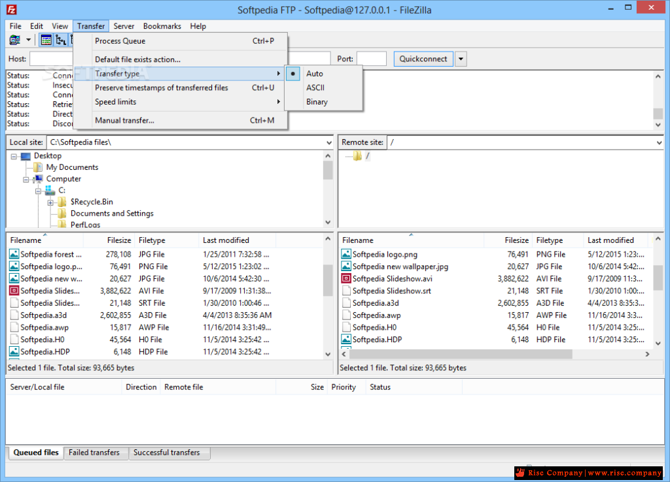Screen dimensions: 670x482
Task: Click the remote Softpedia.H0 file icon
Action: (x=346, y=328)
